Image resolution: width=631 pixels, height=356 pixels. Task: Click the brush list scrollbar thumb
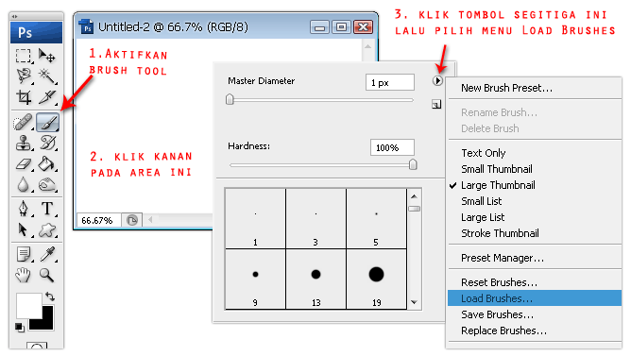click(414, 209)
